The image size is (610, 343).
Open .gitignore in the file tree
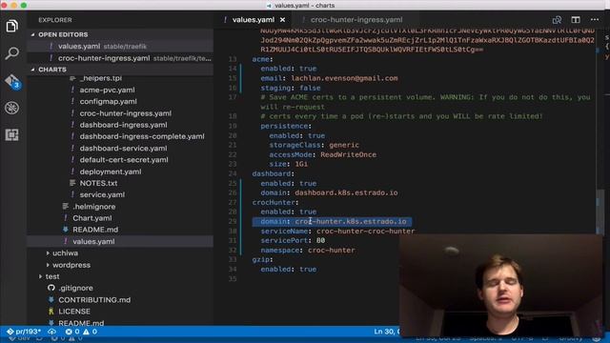pyautogui.click(x=75, y=288)
